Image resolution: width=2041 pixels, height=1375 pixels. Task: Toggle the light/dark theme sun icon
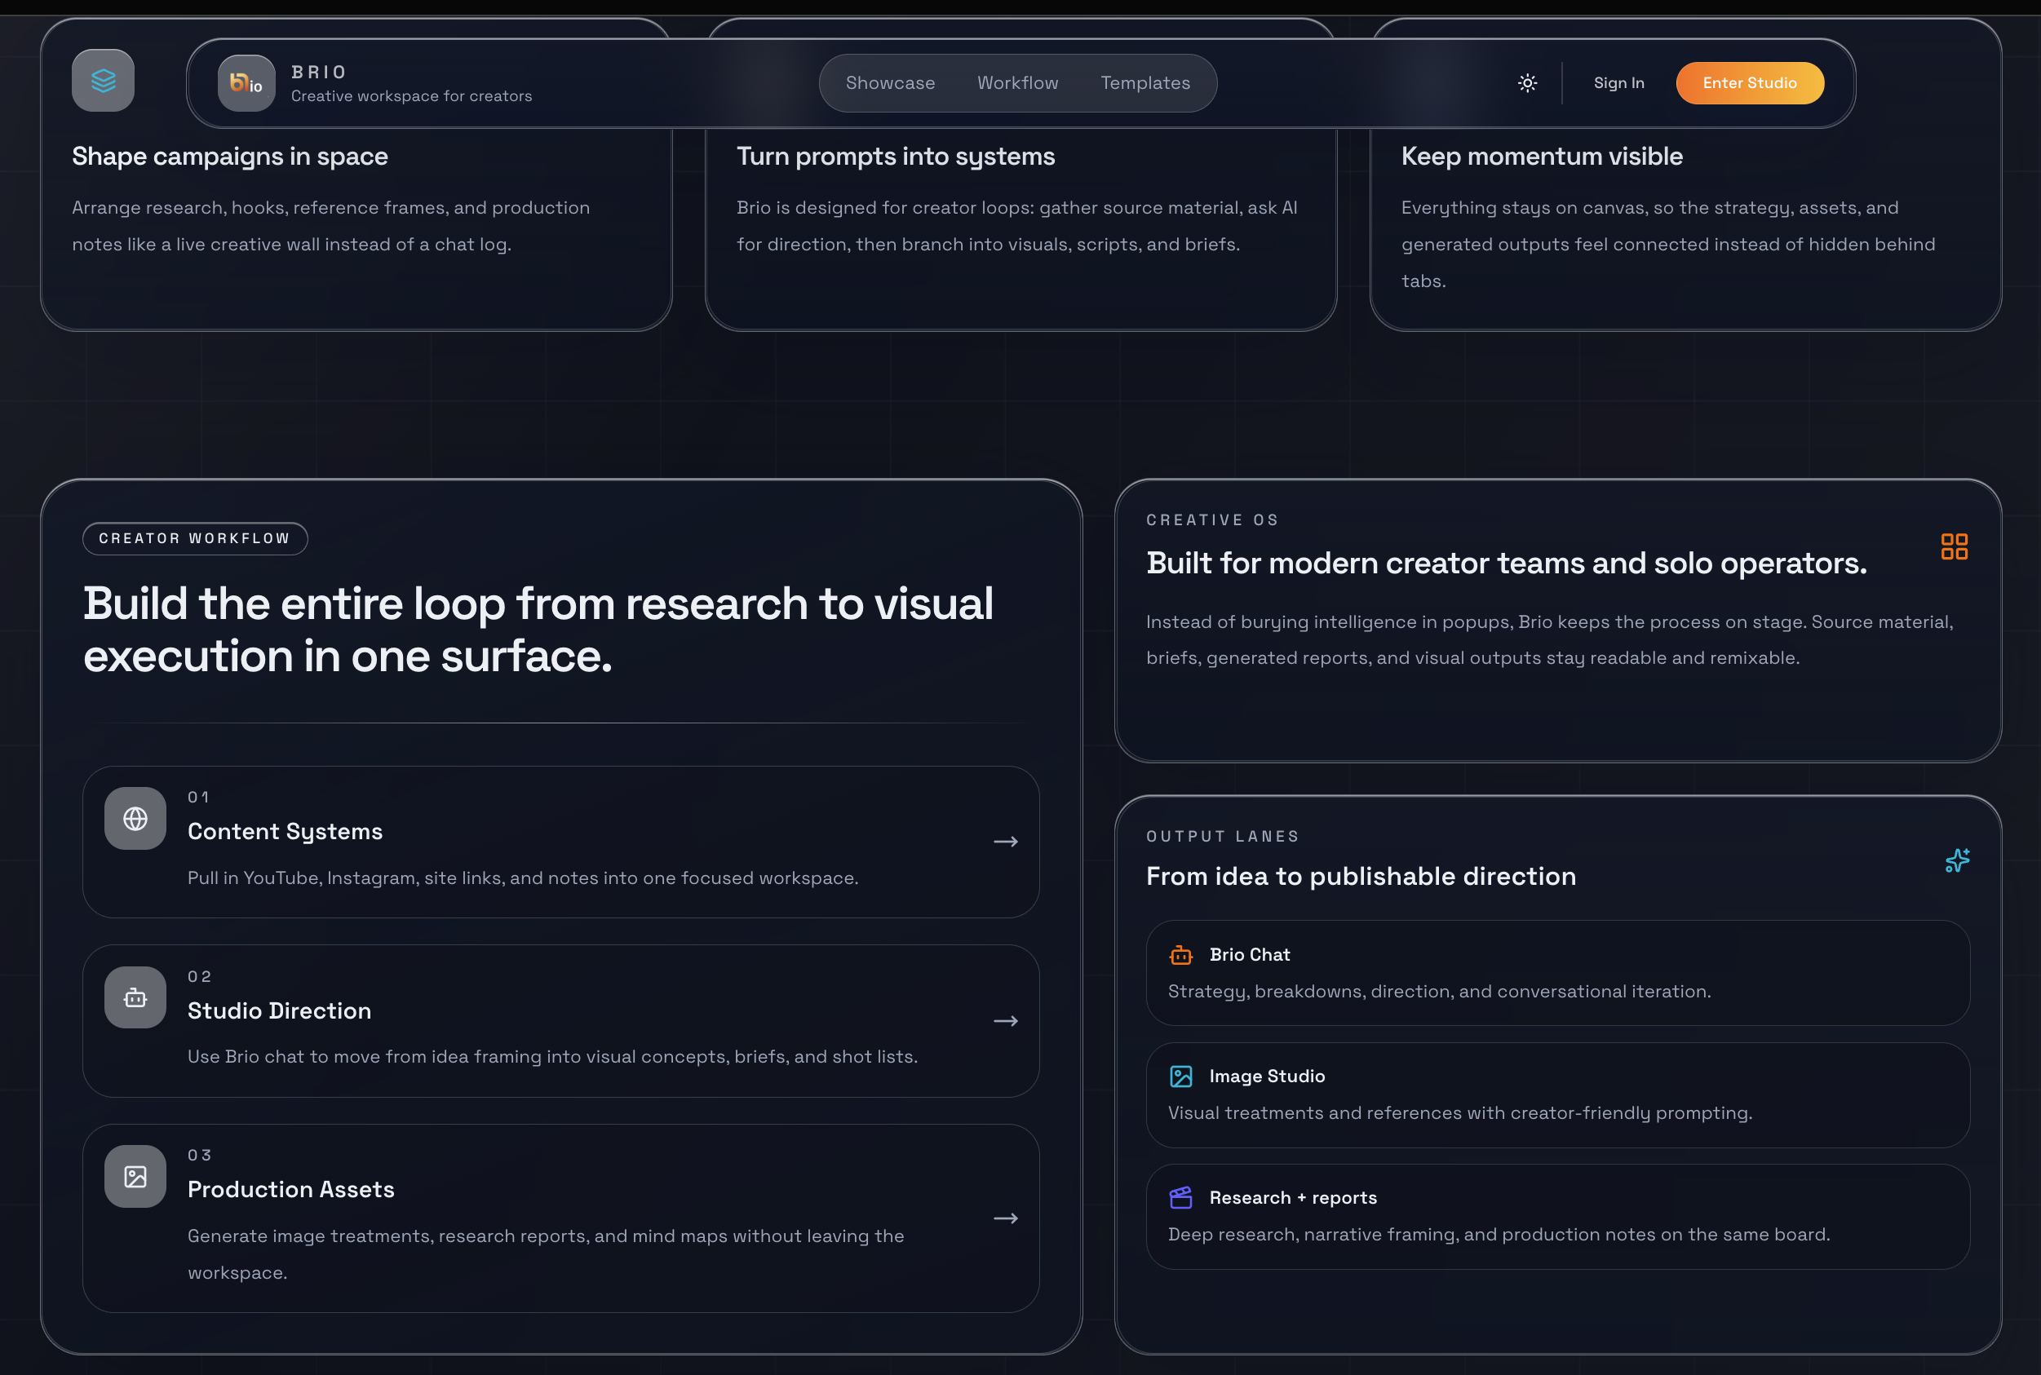1527,83
